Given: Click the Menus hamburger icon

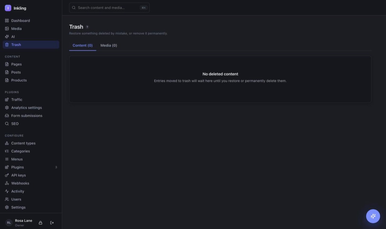Looking at the screenshot, I should 7,159.
